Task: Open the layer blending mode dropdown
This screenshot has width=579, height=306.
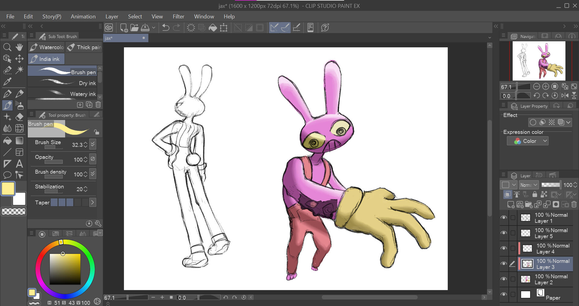Action: tap(529, 185)
